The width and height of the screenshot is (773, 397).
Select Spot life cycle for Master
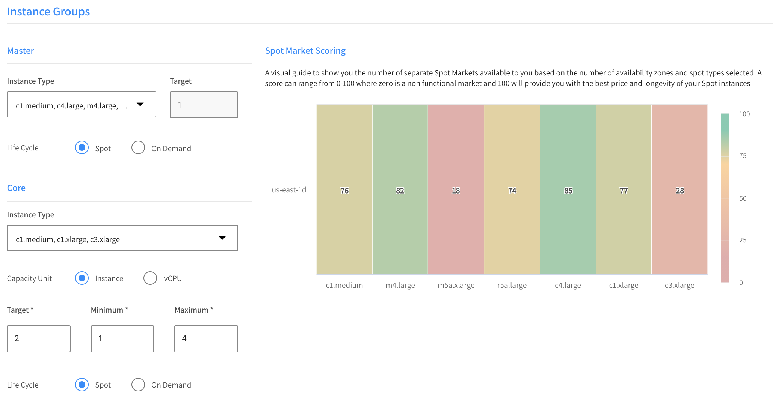pos(82,148)
